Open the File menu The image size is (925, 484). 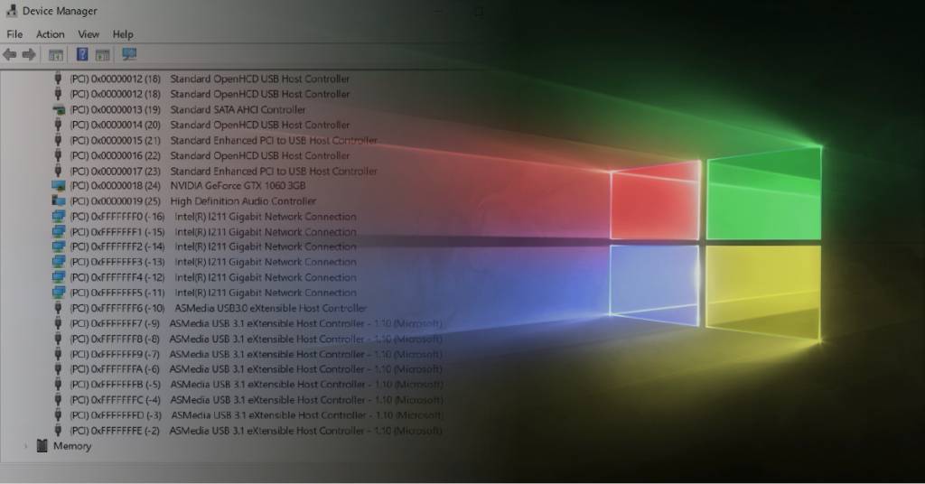[14, 34]
